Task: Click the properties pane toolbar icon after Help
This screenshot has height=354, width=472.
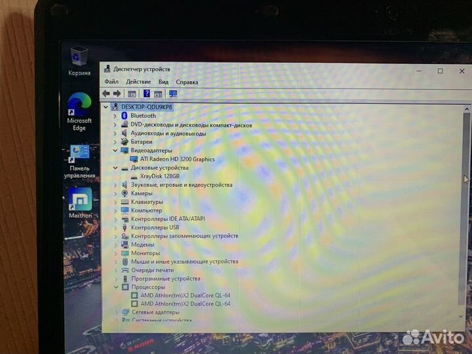Action: point(158,94)
